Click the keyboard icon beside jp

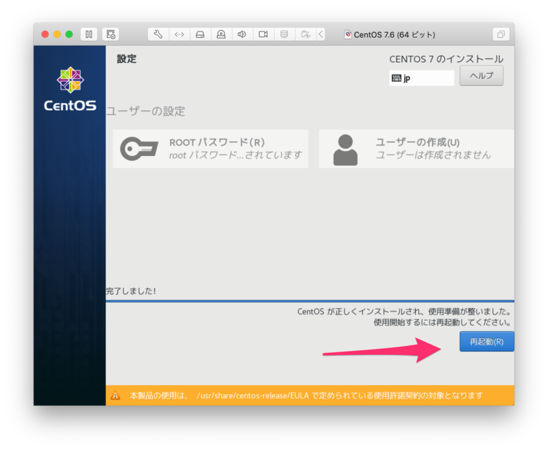397,78
